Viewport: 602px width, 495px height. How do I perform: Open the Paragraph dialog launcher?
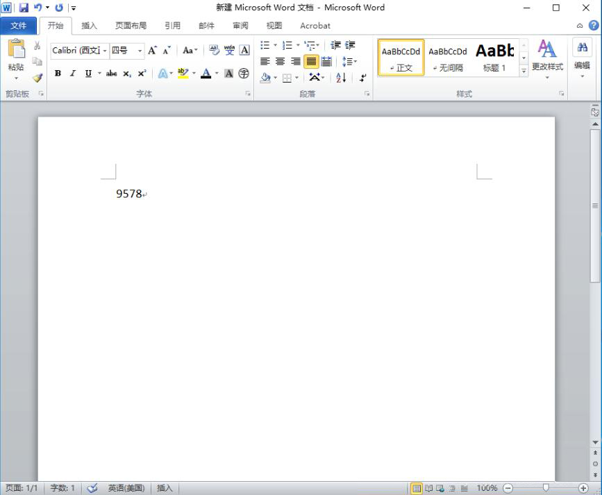[x=367, y=94]
